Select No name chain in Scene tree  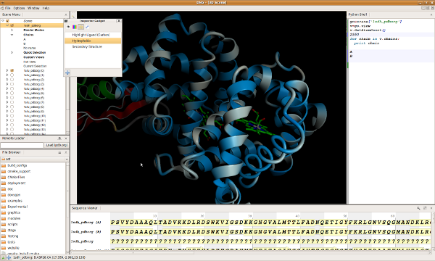30,48
